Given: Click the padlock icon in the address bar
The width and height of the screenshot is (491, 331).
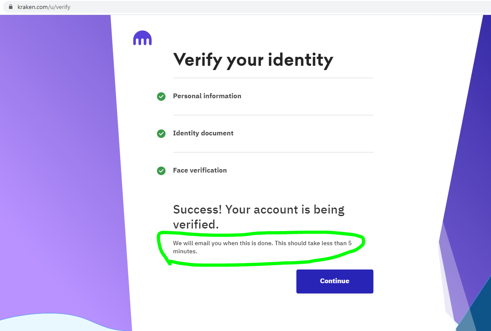Looking at the screenshot, I should pos(11,6).
